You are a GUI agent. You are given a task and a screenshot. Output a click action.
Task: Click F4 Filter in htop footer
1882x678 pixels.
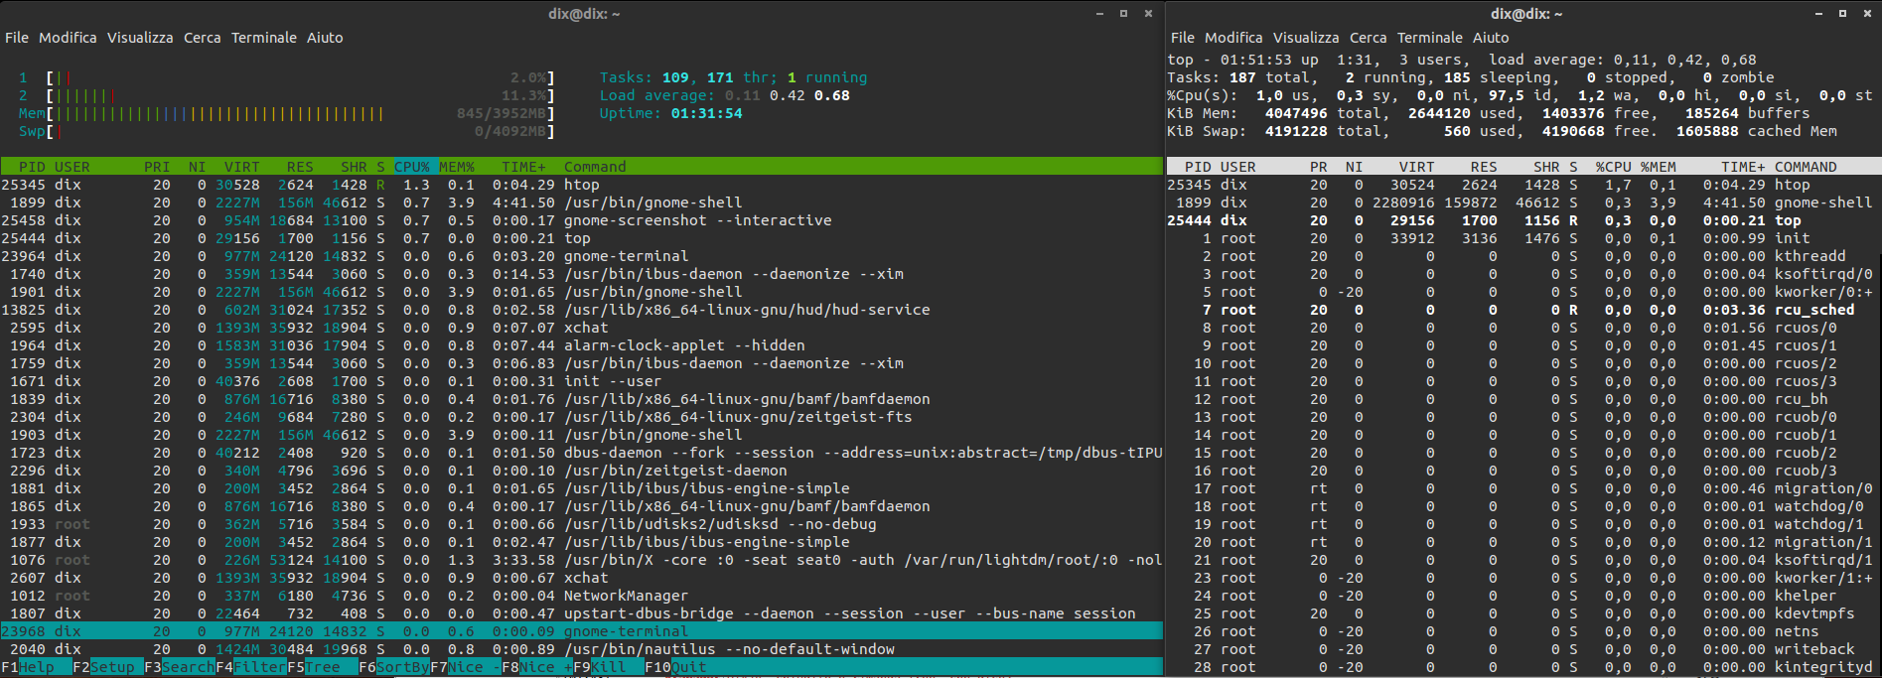[251, 667]
